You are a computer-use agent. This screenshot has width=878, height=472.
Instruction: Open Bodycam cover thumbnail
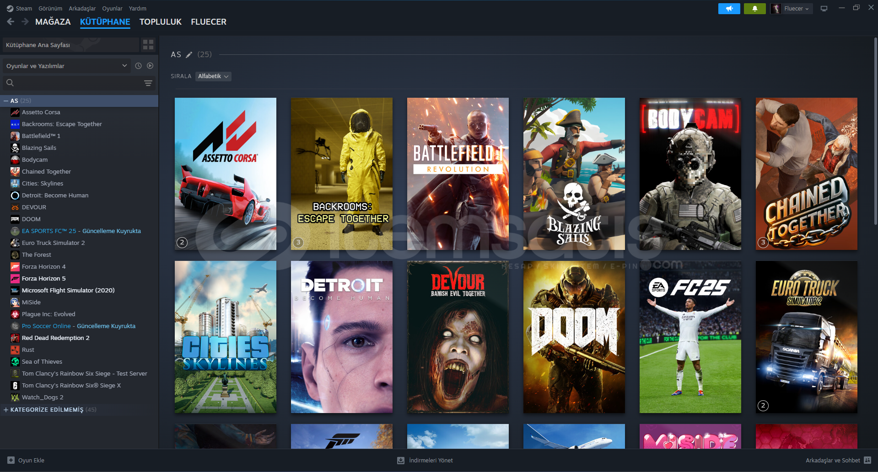690,174
